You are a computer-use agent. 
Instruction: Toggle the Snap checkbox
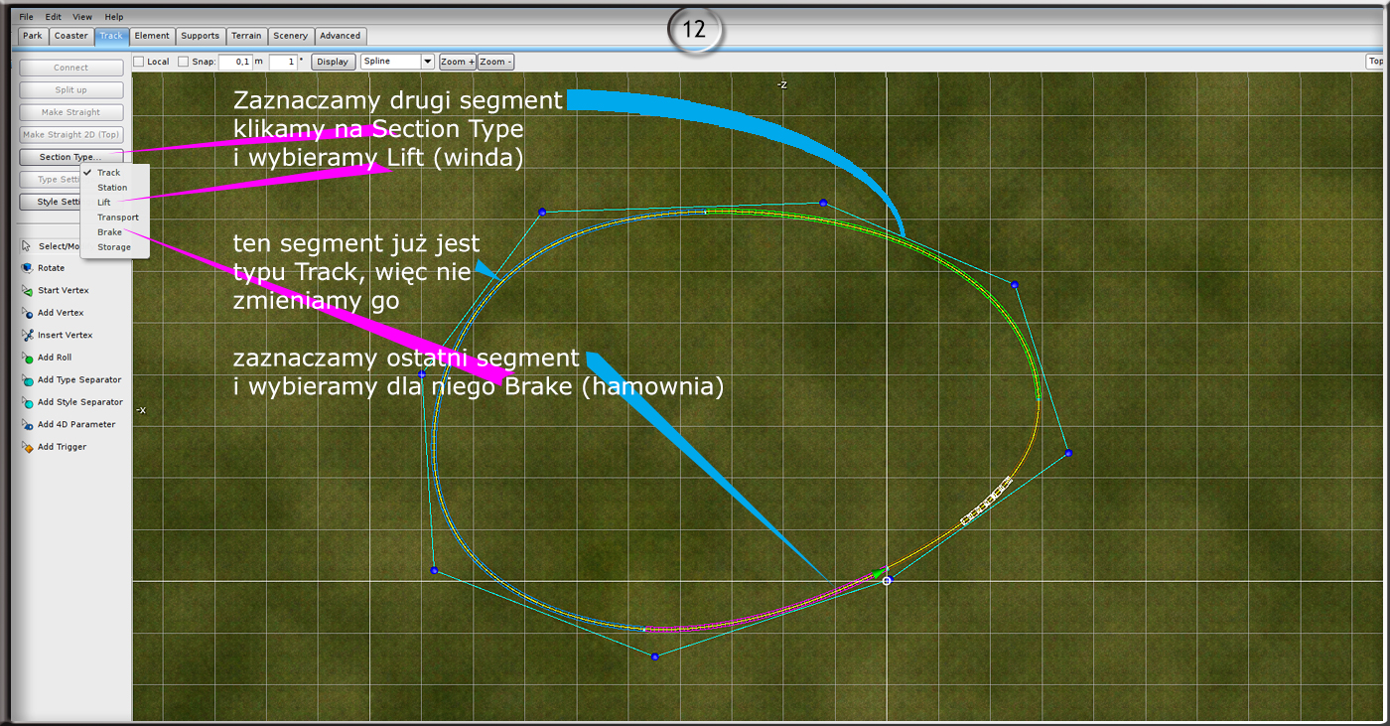[x=183, y=62]
